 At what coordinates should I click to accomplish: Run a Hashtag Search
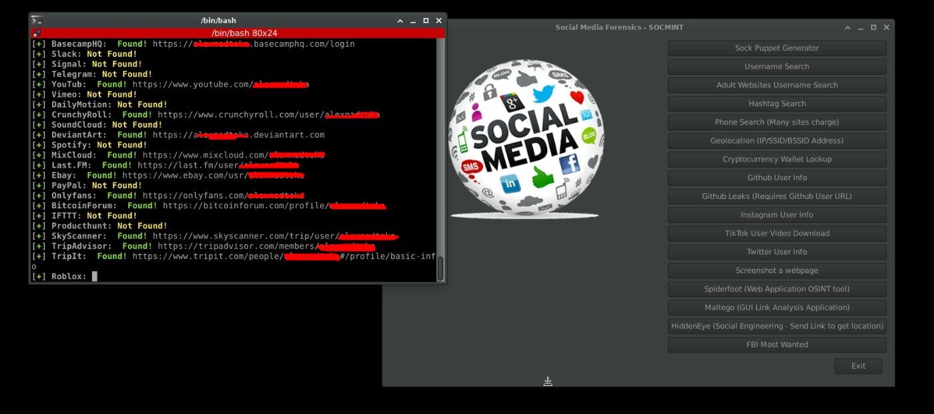[x=776, y=103]
